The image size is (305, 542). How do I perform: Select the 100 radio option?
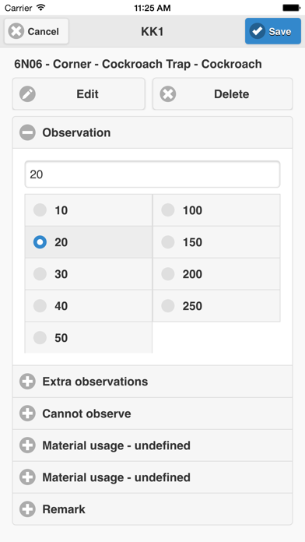pos(216,210)
